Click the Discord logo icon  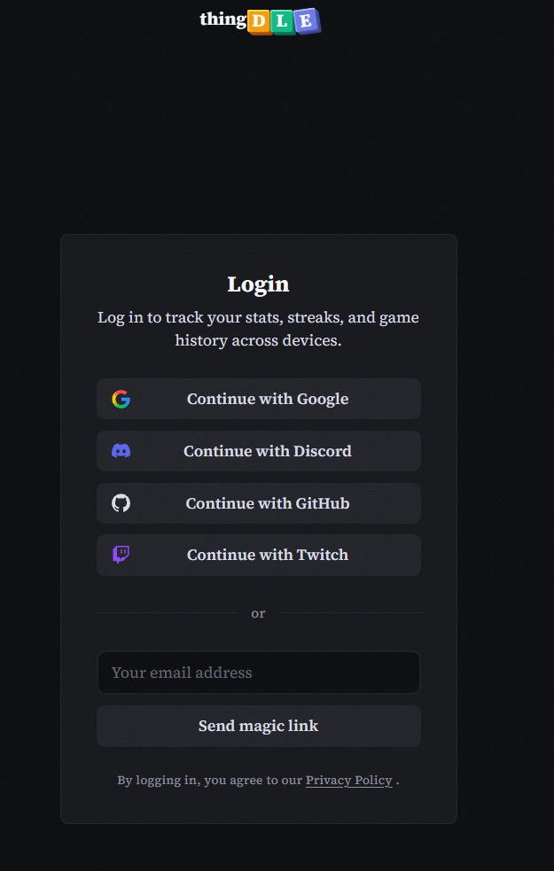(x=121, y=451)
